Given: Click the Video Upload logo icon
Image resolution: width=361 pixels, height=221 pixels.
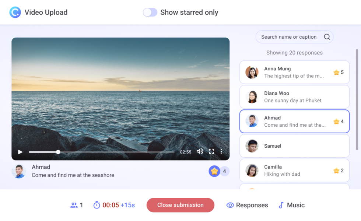Looking at the screenshot, I should click(x=15, y=12).
